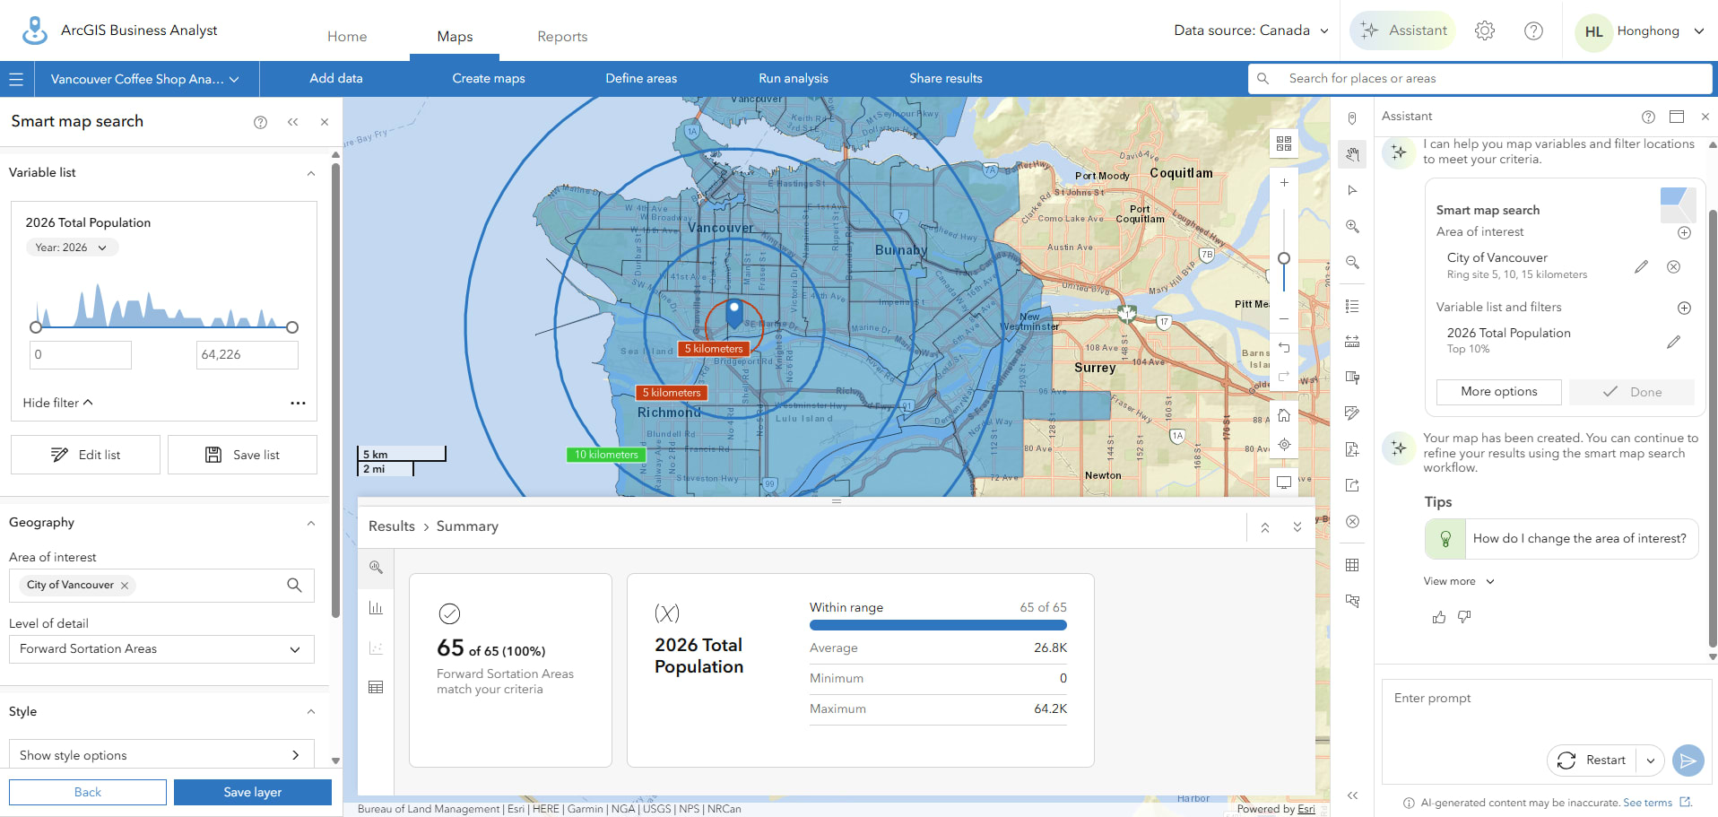The width and height of the screenshot is (1718, 817).
Task: Open the presentation screen icon on map
Action: click(x=1284, y=482)
